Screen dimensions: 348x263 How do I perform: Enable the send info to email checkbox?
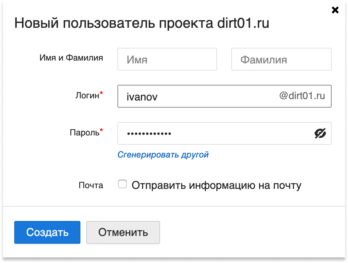(x=122, y=184)
